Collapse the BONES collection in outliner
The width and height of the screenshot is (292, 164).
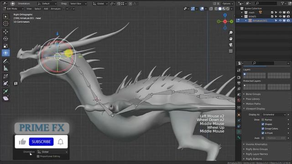click(x=242, y=16)
